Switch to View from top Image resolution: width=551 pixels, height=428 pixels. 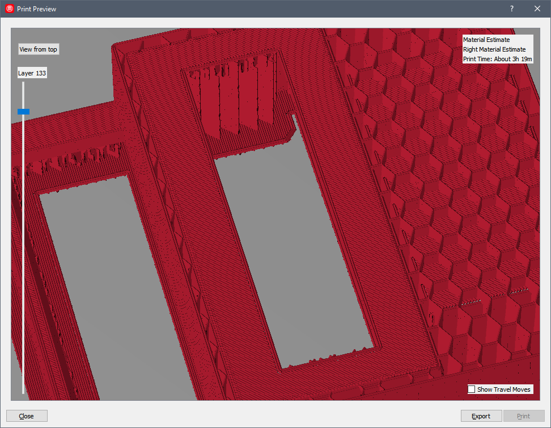point(38,49)
